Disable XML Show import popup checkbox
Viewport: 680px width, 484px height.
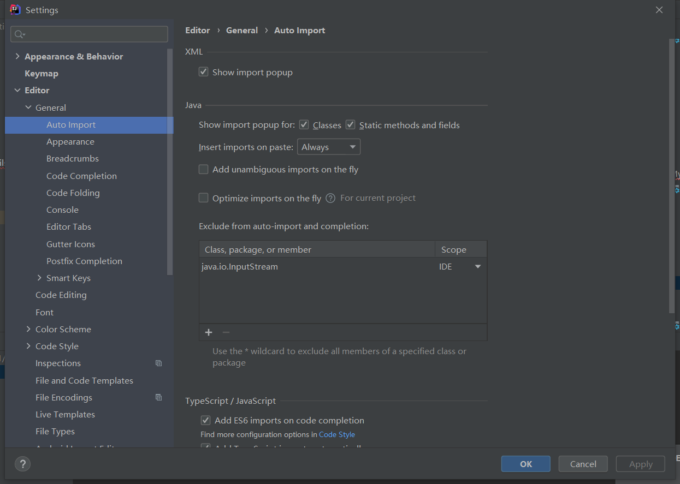pyautogui.click(x=204, y=72)
